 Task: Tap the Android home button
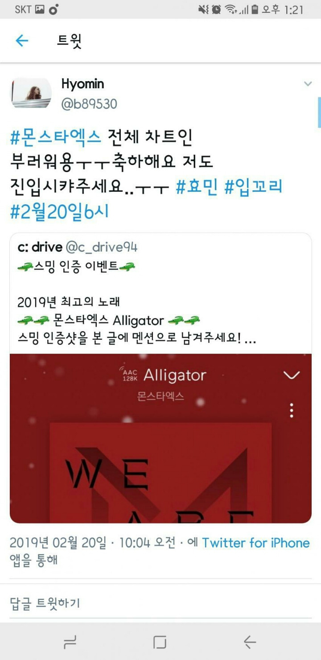tap(160, 642)
